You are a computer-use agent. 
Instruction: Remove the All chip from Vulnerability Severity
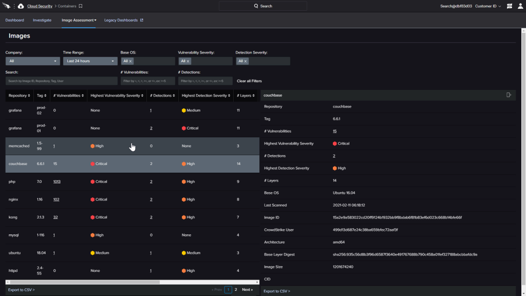[188, 61]
